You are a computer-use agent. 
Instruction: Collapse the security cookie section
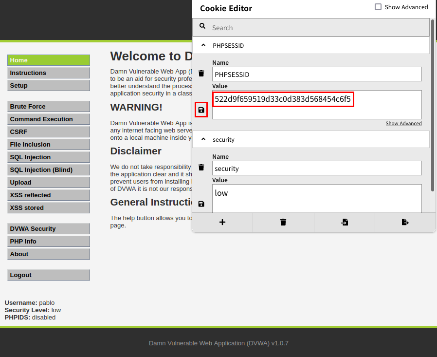click(x=203, y=139)
